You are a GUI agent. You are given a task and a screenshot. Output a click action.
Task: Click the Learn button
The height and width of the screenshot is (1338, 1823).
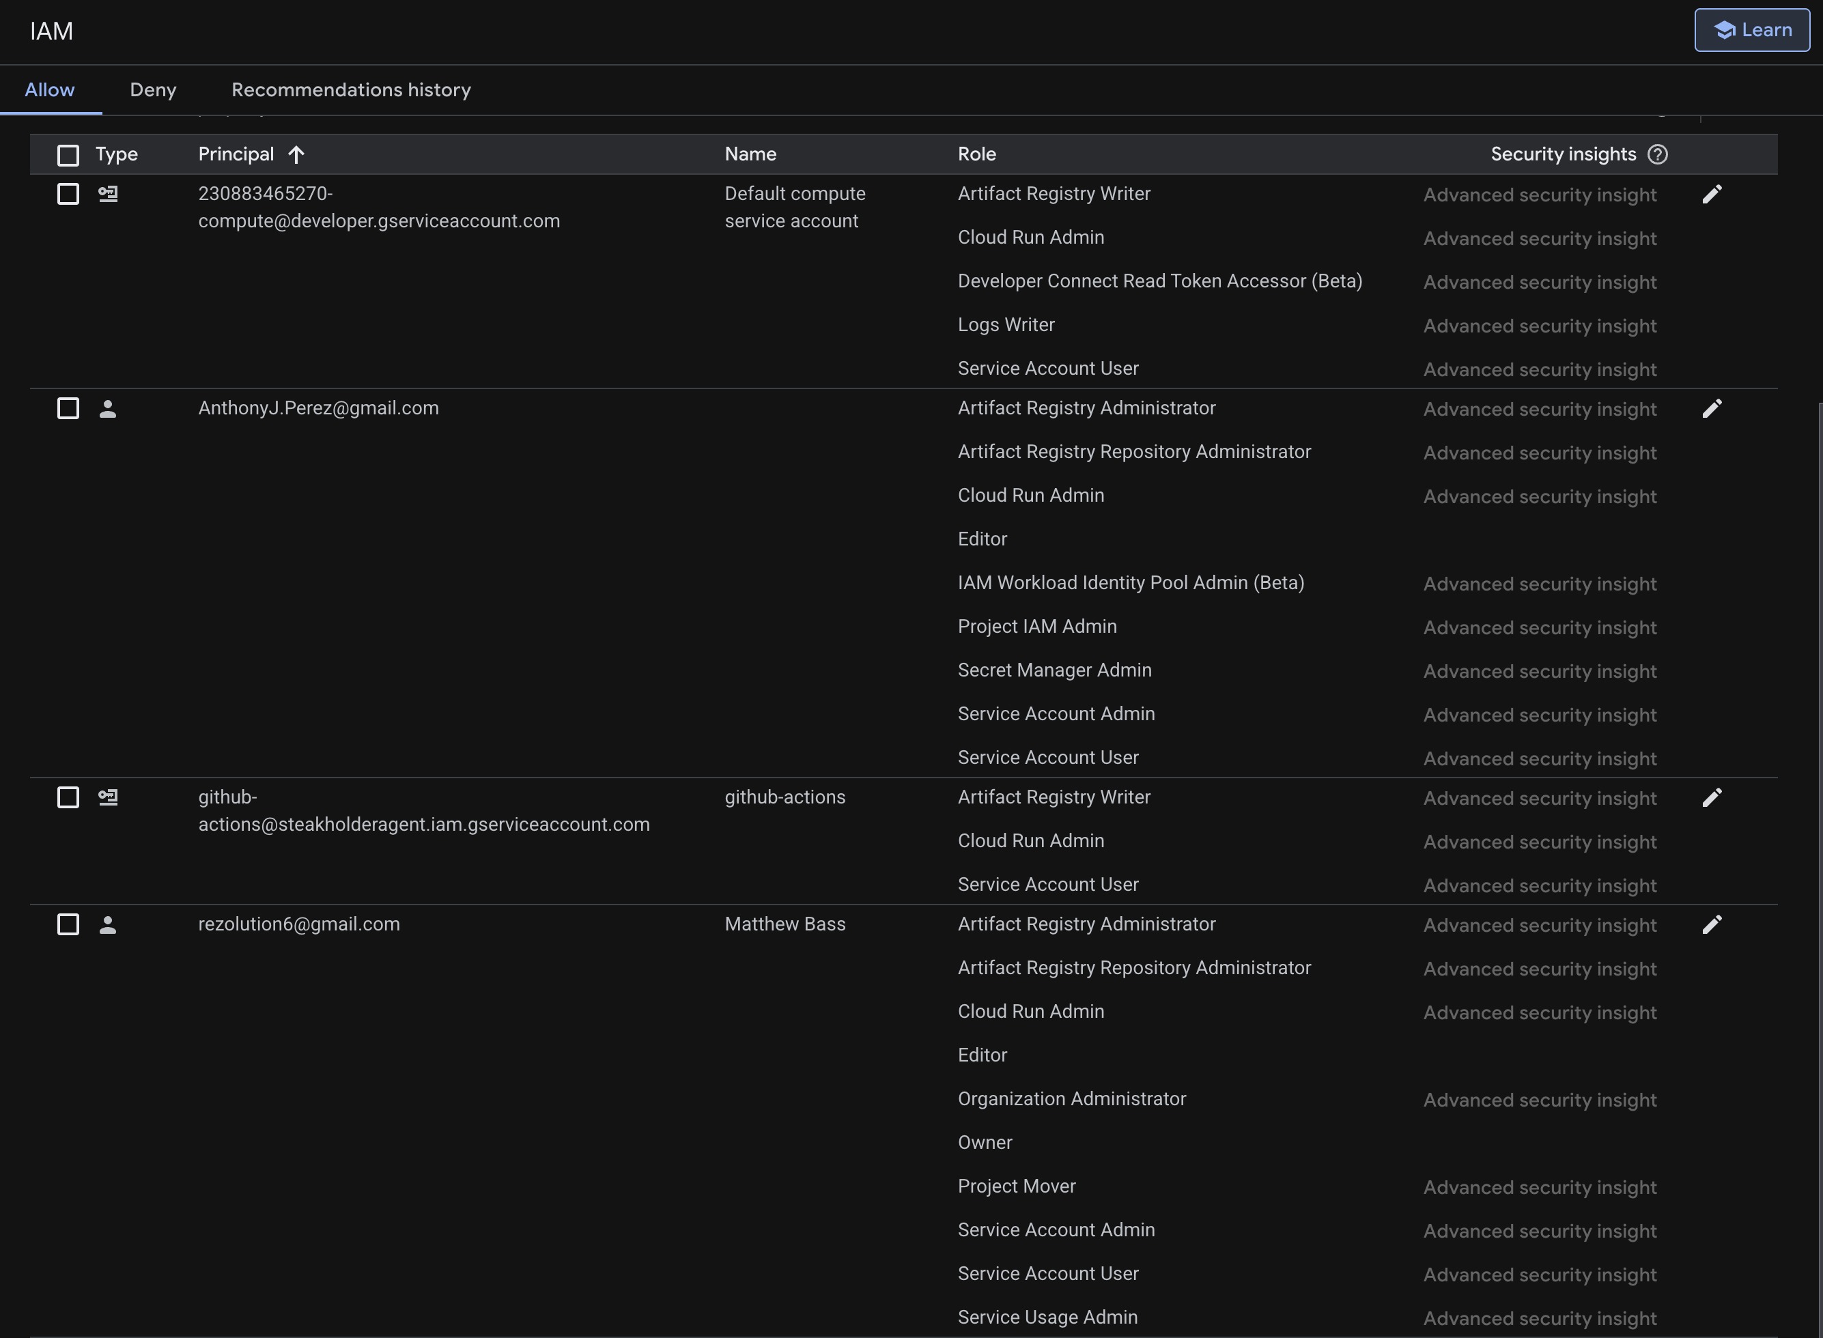1751,31
